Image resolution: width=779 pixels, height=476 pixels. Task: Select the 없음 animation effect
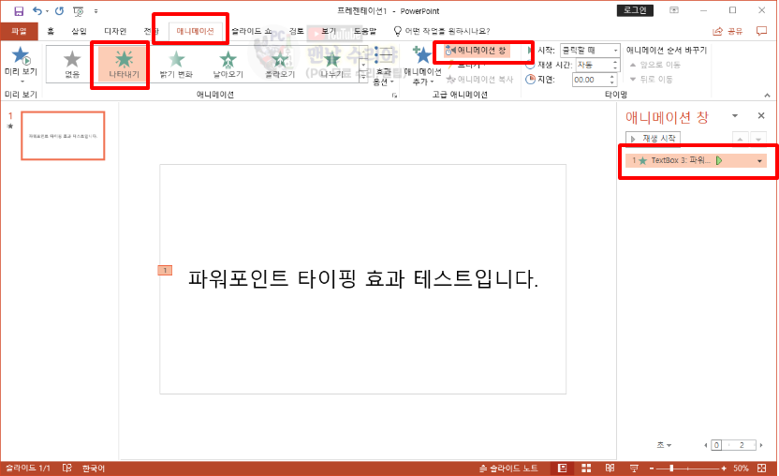point(72,64)
